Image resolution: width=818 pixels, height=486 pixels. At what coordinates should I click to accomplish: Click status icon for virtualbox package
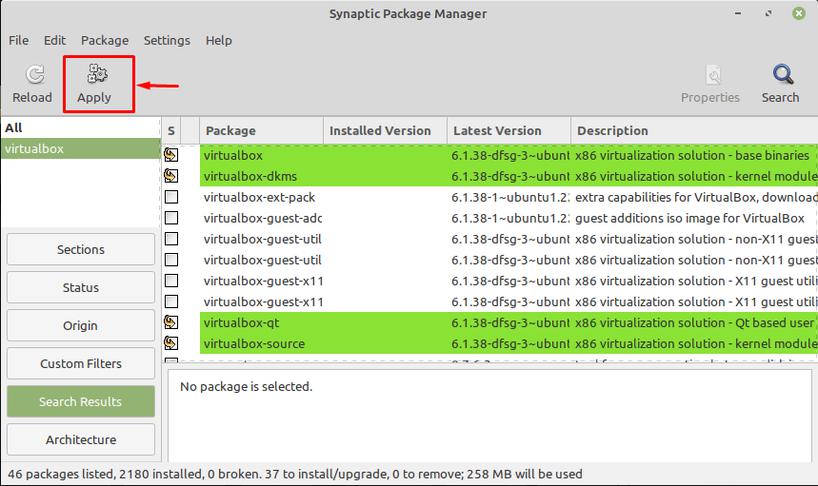click(x=171, y=155)
